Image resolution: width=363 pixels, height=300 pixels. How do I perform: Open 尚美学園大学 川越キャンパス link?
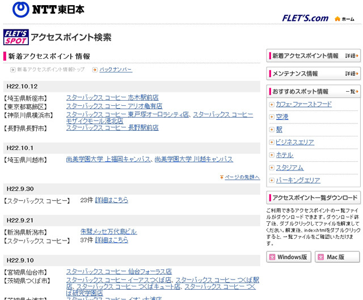(194, 160)
